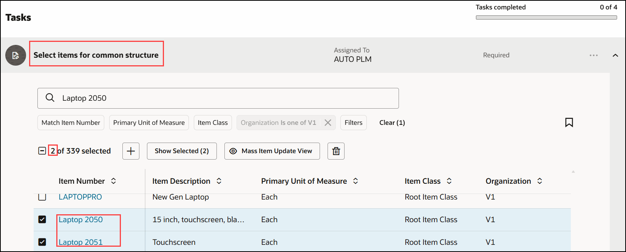Collapse the Select items task section

(x=615, y=55)
